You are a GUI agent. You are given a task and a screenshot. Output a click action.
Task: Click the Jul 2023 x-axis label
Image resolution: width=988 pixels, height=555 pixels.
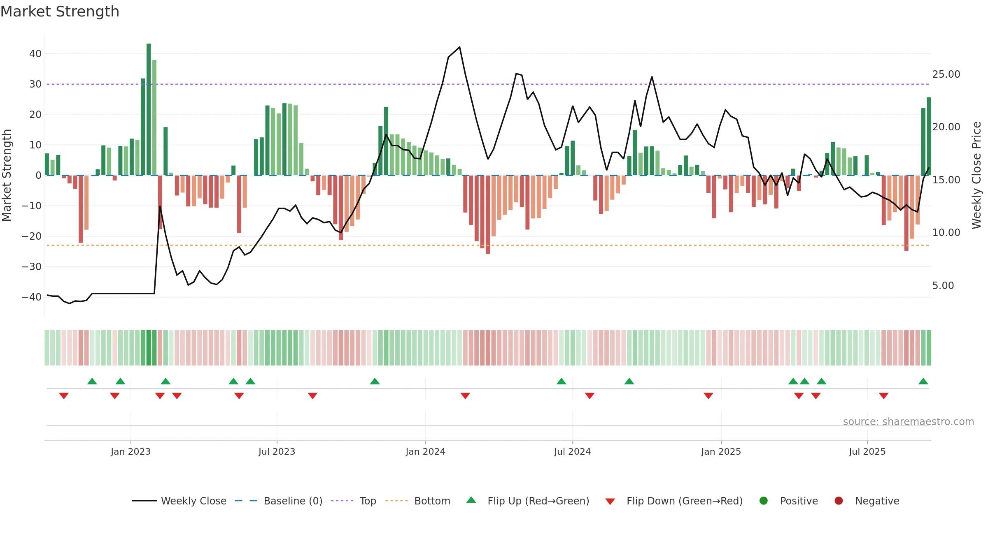point(277,451)
